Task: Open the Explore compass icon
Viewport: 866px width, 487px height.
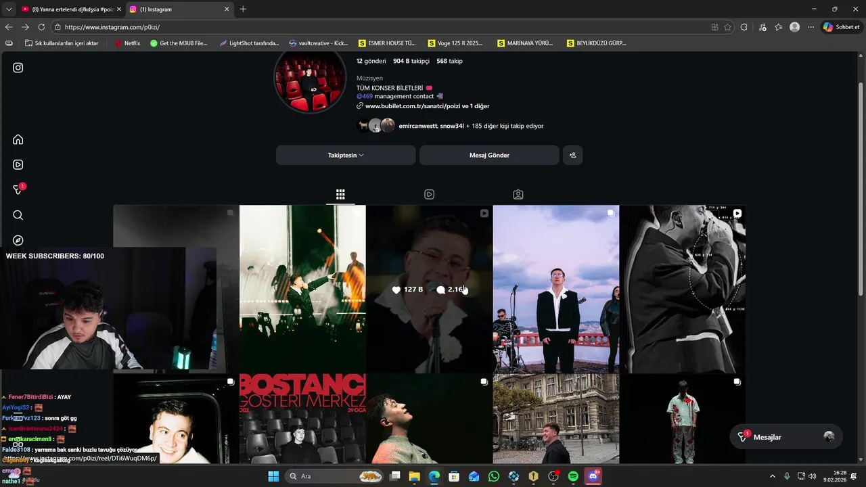Action: click(x=18, y=240)
